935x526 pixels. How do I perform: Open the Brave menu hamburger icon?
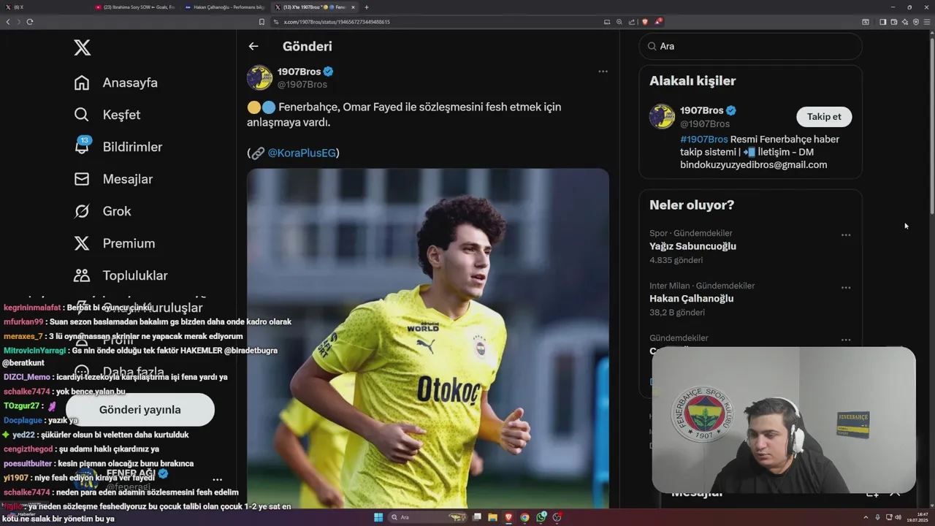tap(926, 22)
